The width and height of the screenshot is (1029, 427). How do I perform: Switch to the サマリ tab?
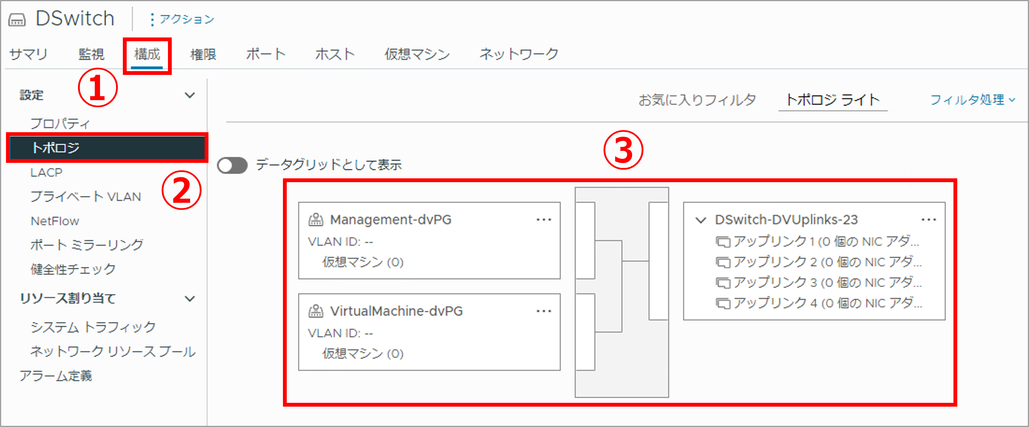(28, 54)
